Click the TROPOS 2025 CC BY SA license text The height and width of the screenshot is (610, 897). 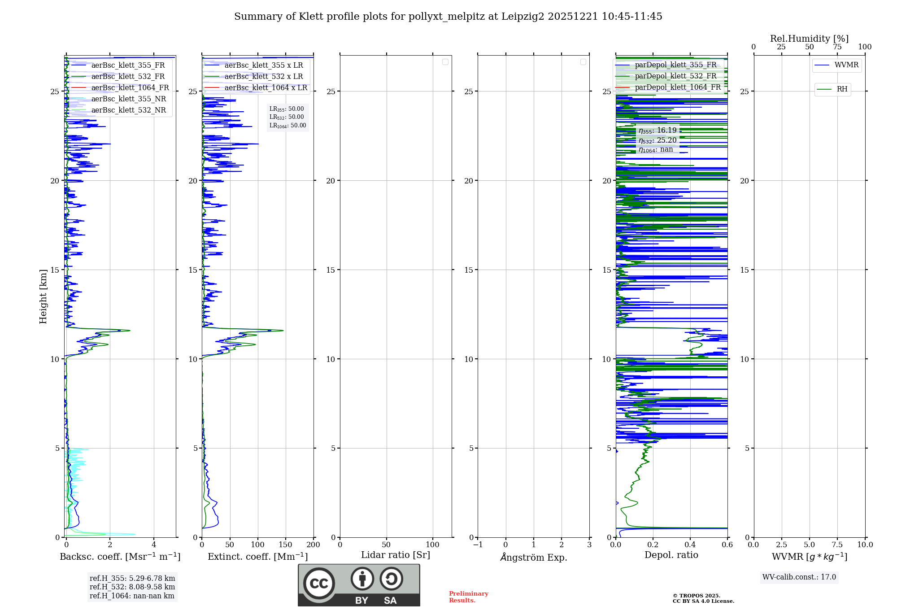tap(703, 598)
